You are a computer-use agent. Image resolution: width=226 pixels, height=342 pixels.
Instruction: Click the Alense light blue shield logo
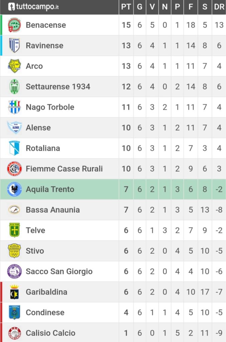point(14,128)
